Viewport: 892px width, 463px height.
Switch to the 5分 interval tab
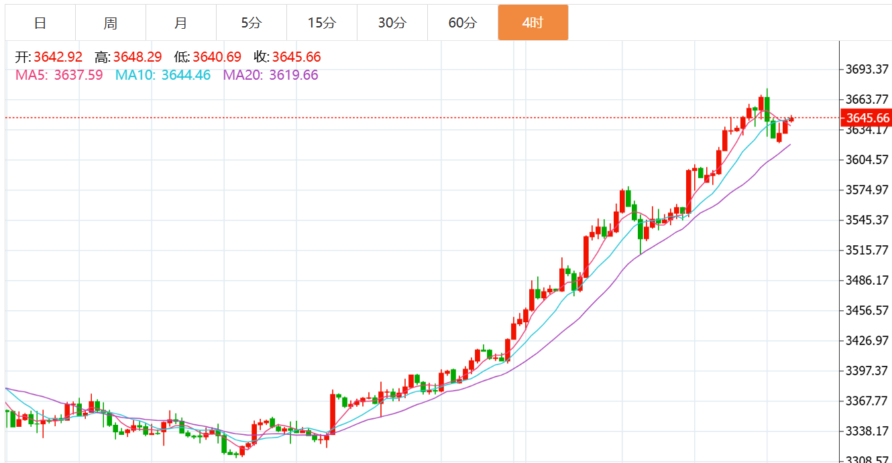pos(252,23)
